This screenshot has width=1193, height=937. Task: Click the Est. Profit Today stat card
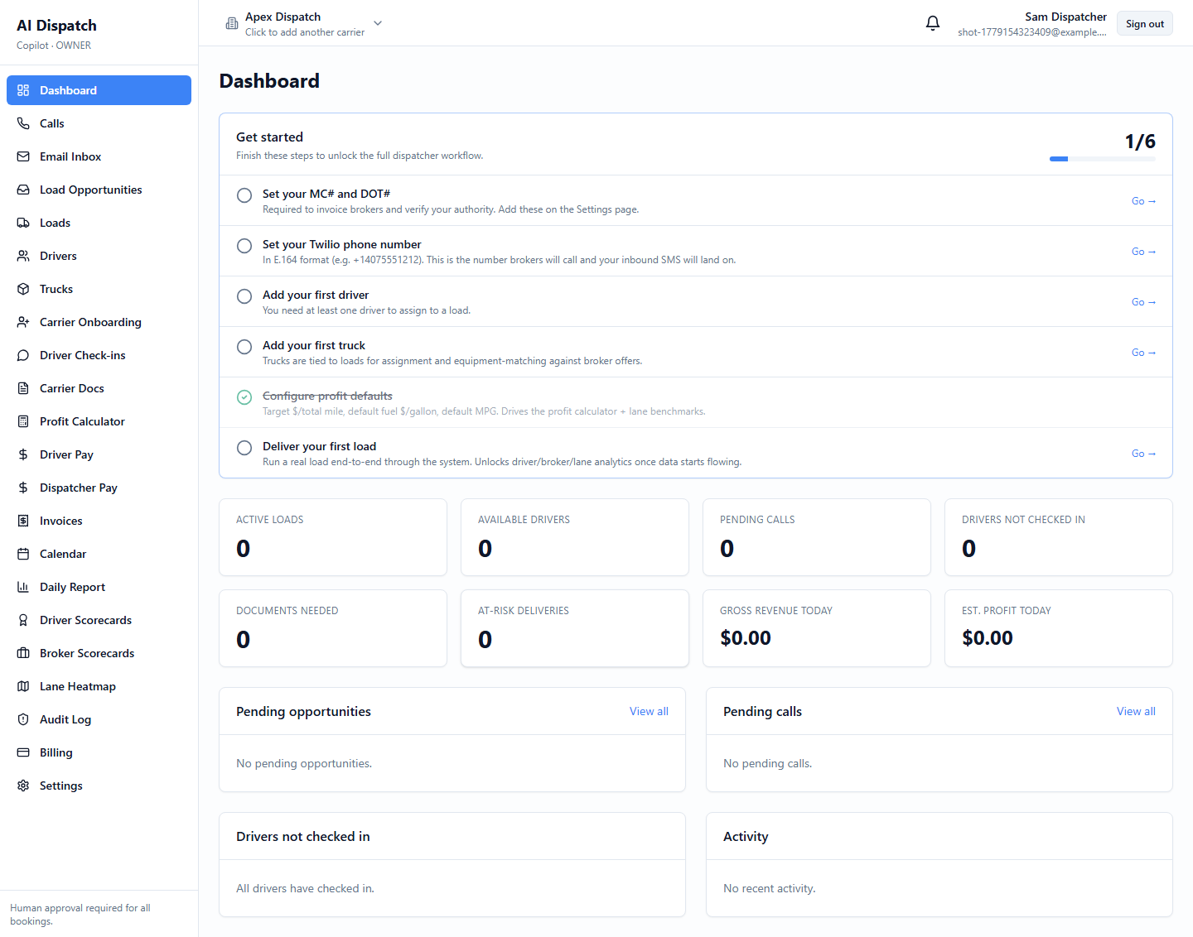[x=1059, y=628]
